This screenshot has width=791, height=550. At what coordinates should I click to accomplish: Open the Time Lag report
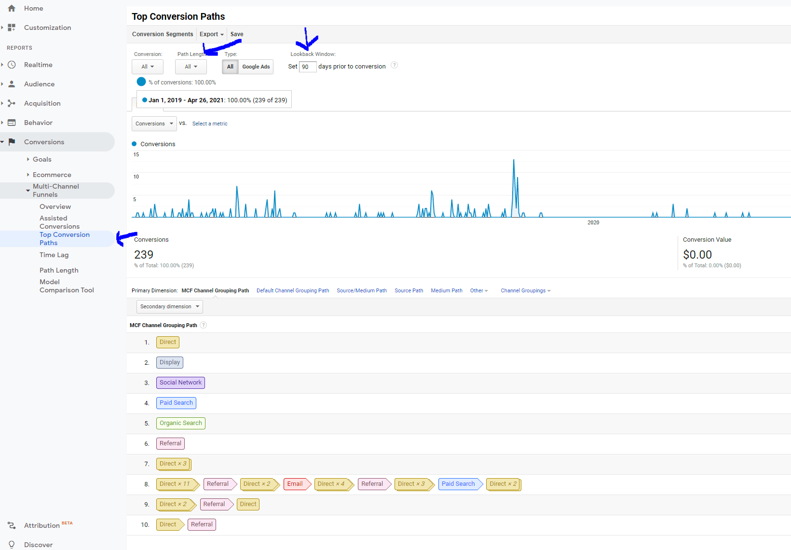(x=54, y=255)
